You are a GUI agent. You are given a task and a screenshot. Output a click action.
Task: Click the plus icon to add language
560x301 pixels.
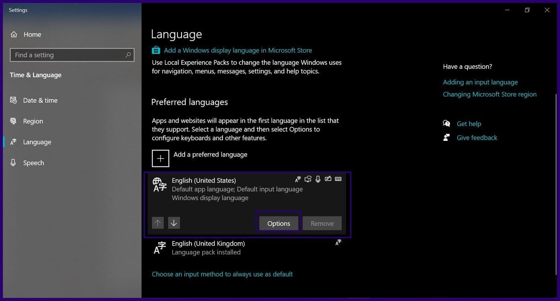click(161, 158)
